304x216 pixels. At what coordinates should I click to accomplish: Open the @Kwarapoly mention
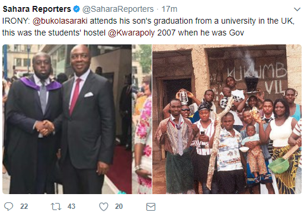click(132, 33)
